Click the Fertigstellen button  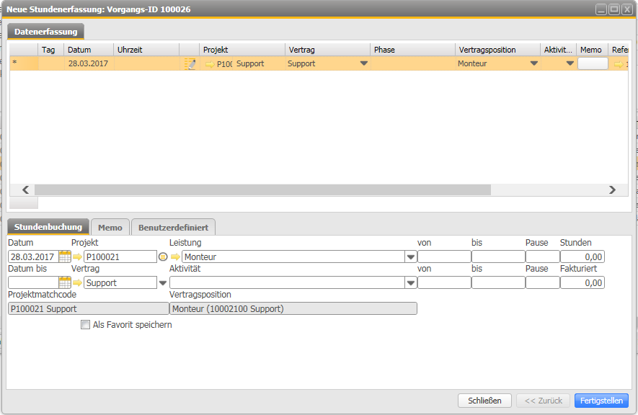click(601, 401)
